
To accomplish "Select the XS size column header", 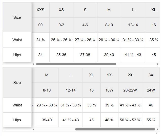I will (61, 10).
